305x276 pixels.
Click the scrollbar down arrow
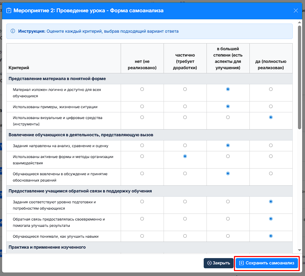tap(299, 250)
